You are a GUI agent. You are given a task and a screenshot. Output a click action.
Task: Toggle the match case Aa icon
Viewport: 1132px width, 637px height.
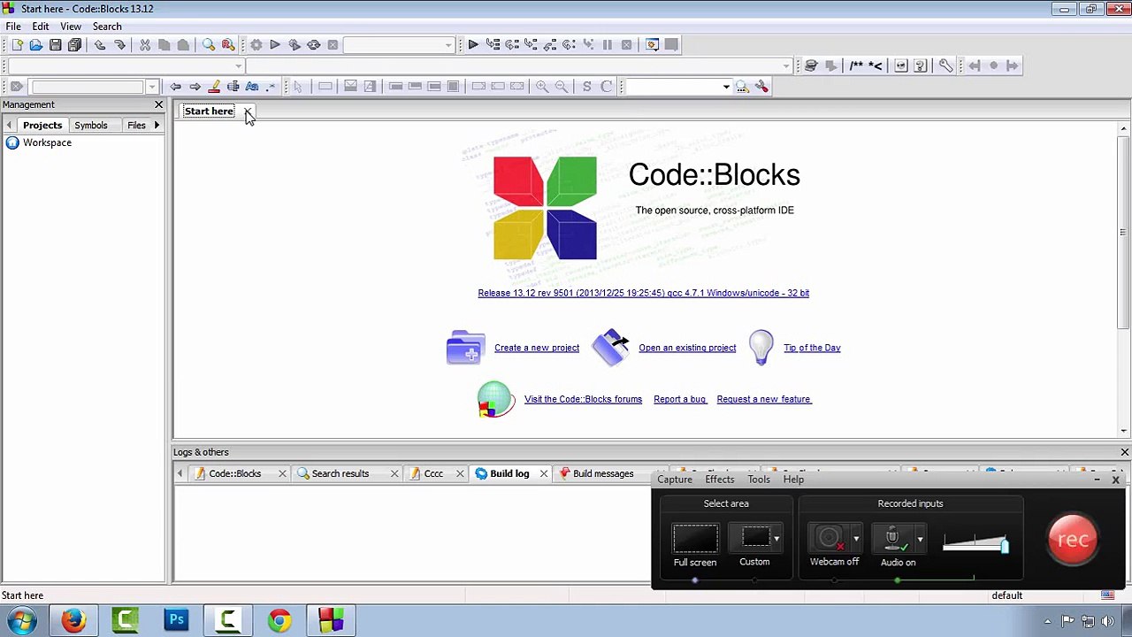pyautogui.click(x=252, y=87)
